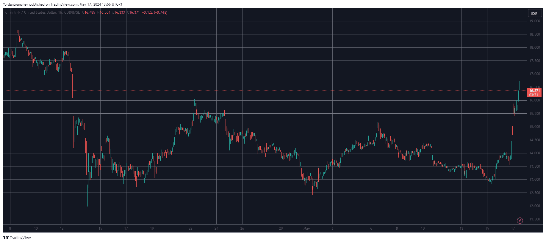This screenshot has width=546, height=243.
Task: Click the date 13 on the time axis
Action: point(461,228)
